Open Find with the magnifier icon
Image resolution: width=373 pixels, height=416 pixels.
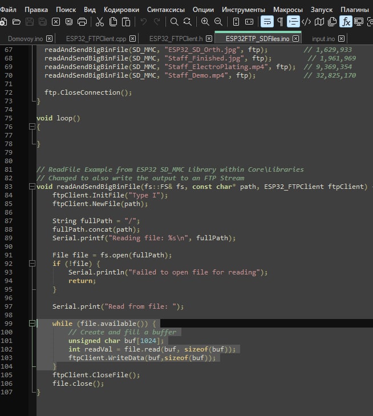(x=174, y=22)
